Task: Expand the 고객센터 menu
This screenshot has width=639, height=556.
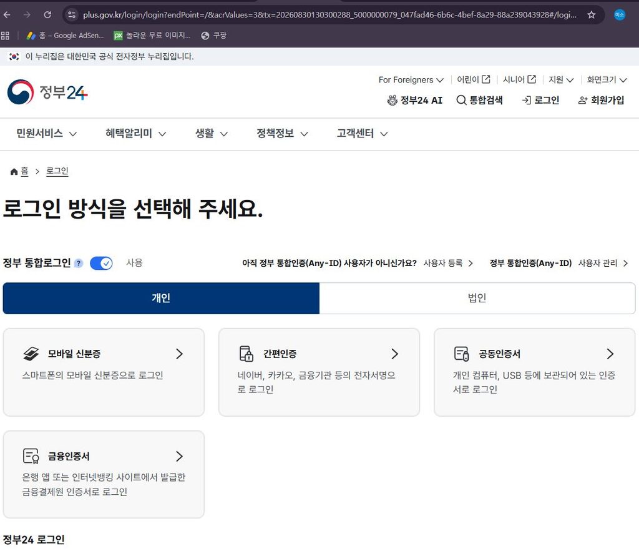Action: pyautogui.click(x=362, y=134)
